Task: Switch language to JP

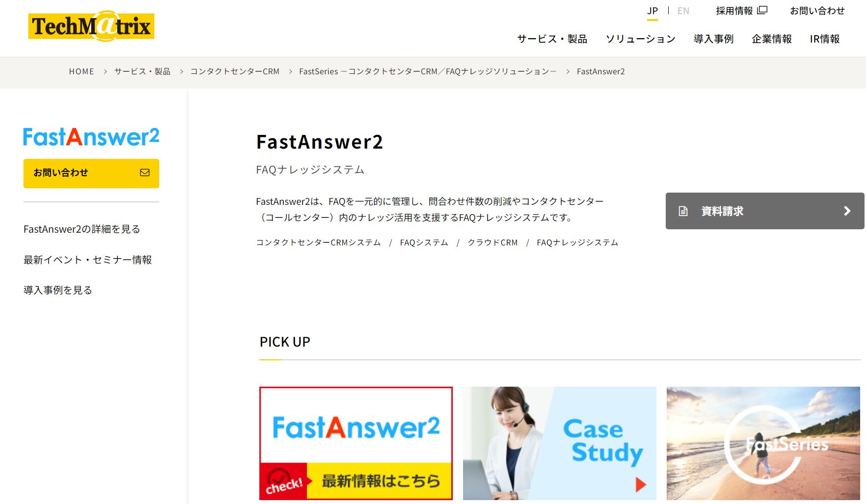Action: click(x=653, y=11)
